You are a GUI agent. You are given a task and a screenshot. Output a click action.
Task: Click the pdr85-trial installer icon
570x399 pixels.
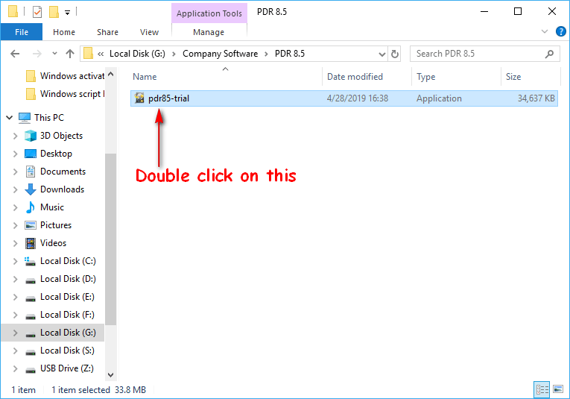click(x=139, y=98)
